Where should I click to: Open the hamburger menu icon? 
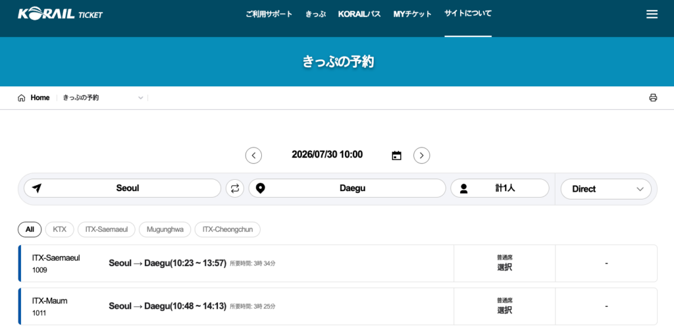[x=652, y=14]
